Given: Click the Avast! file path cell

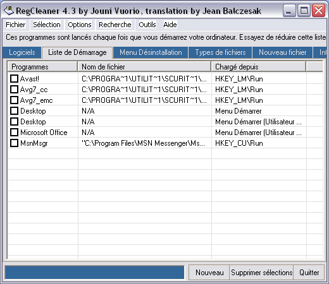Looking at the screenshot, I should pyautogui.click(x=145, y=79).
